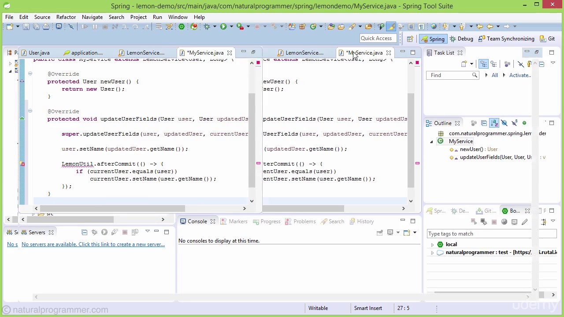Switch to the Problems tab
Viewport: 564px width, 317px height.
coord(300,221)
